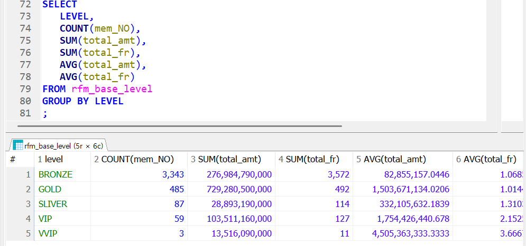Sort by SUM(total_amt) column header
This screenshot has height=246, width=526.
coord(231,160)
